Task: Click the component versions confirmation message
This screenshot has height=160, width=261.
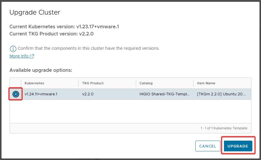Action: 88,48
